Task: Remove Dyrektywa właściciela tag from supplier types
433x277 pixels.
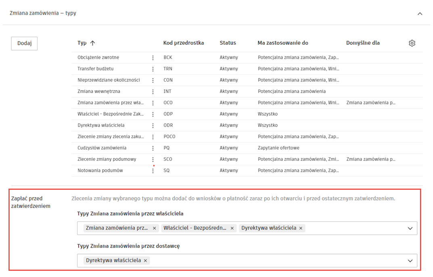Action: pyautogui.click(x=145, y=260)
